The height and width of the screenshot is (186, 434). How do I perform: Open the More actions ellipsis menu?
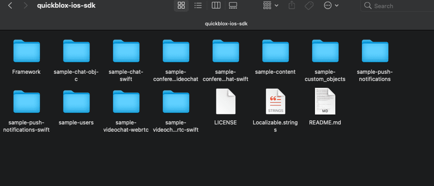click(331, 5)
